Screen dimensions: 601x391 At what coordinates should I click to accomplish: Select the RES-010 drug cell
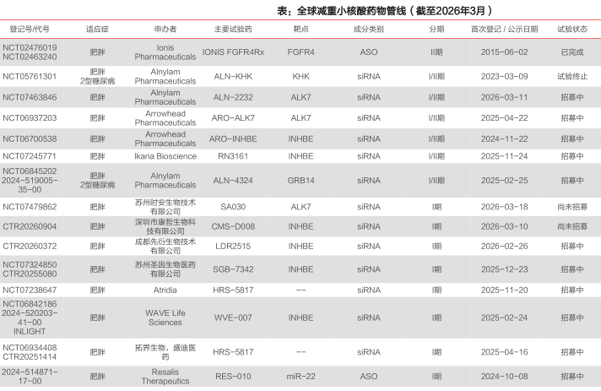coord(233,376)
